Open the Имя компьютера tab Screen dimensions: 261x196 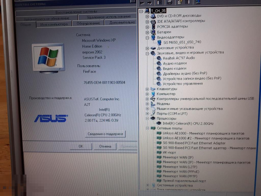pyautogui.click(x=54, y=24)
